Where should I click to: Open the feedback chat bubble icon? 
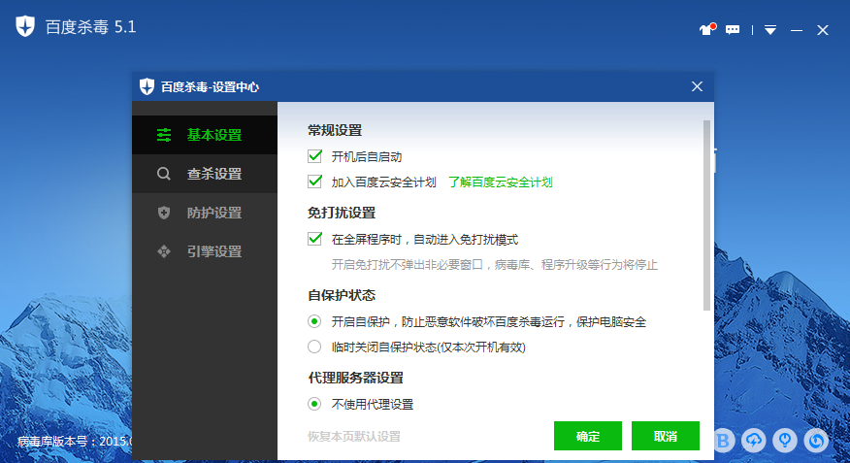pos(733,30)
